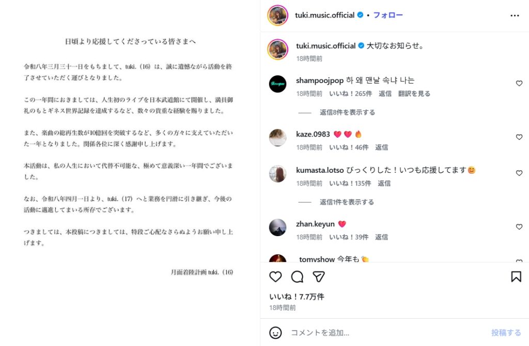The width and height of the screenshot is (529, 346).
Task: Like kaze.0983's comment
Action: pyautogui.click(x=519, y=137)
